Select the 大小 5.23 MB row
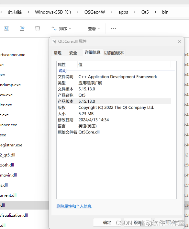This screenshot has width=189, height=229. (x=114, y=114)
